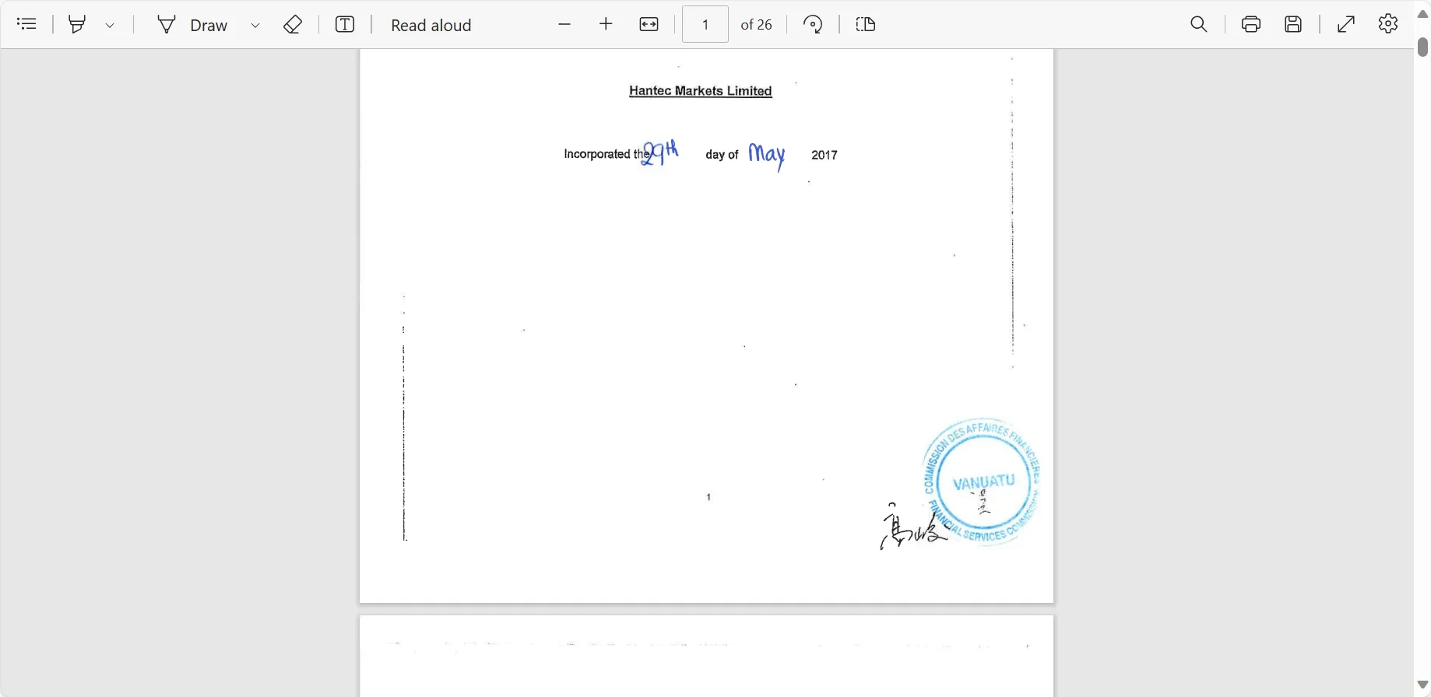
Task: Enter full screen mode
Action: click(1346, 24)
